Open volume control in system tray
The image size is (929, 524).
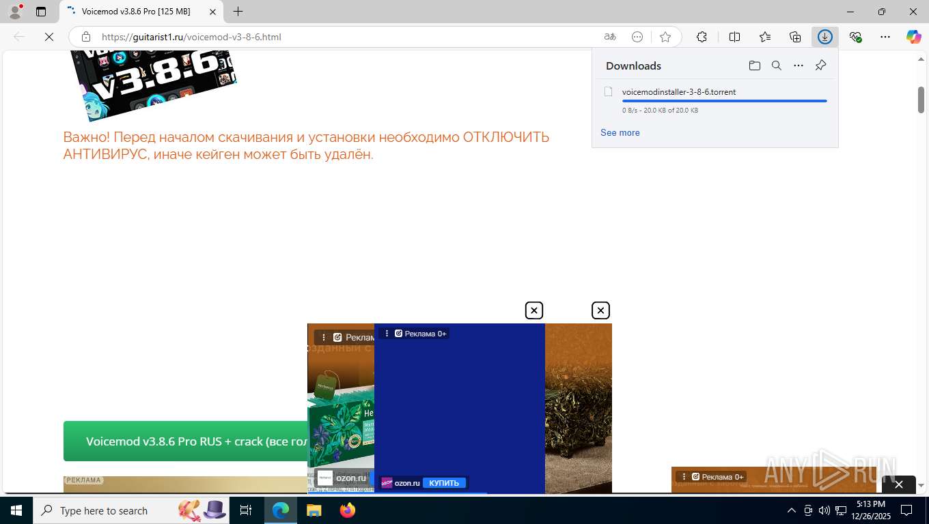point(824,510)
